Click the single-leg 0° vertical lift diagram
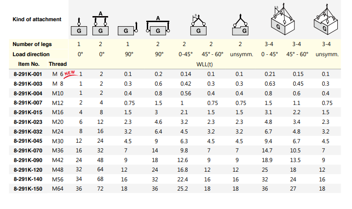352x209 pixels. point(79,27)
